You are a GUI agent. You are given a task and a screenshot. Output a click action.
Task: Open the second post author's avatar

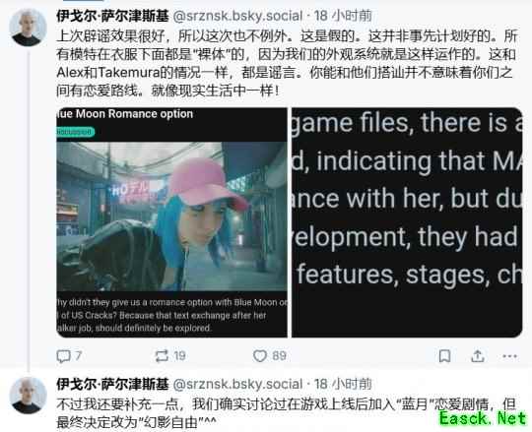pos(28,395)
